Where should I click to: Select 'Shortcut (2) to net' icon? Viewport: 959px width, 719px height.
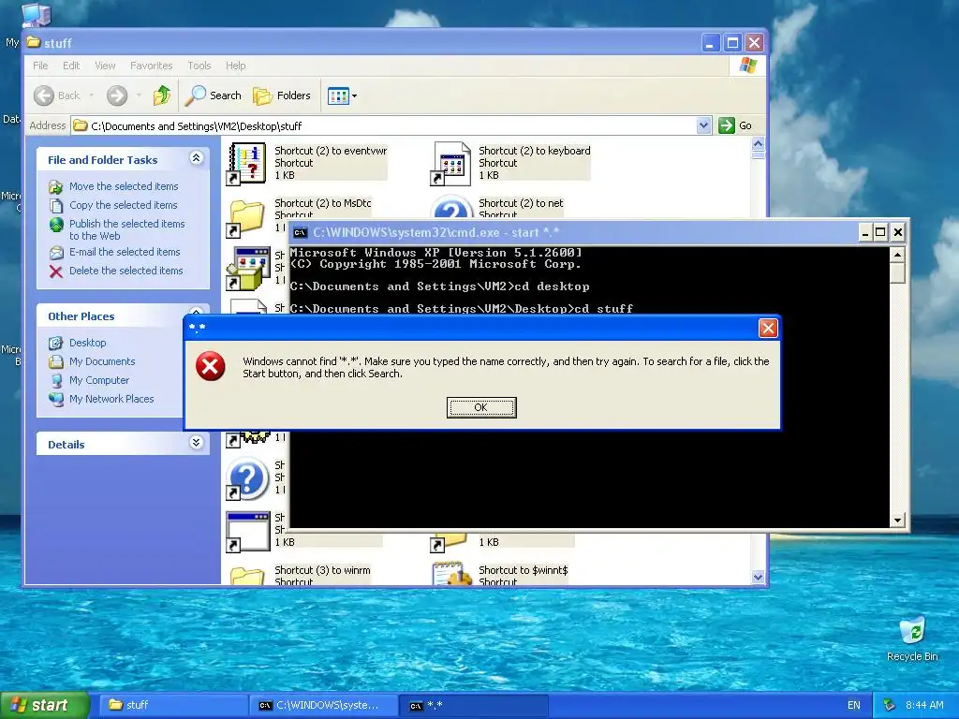point(450,206)
